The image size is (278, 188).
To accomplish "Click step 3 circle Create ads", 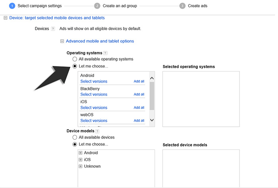I will pyautogui.click(x=182, y=6).
